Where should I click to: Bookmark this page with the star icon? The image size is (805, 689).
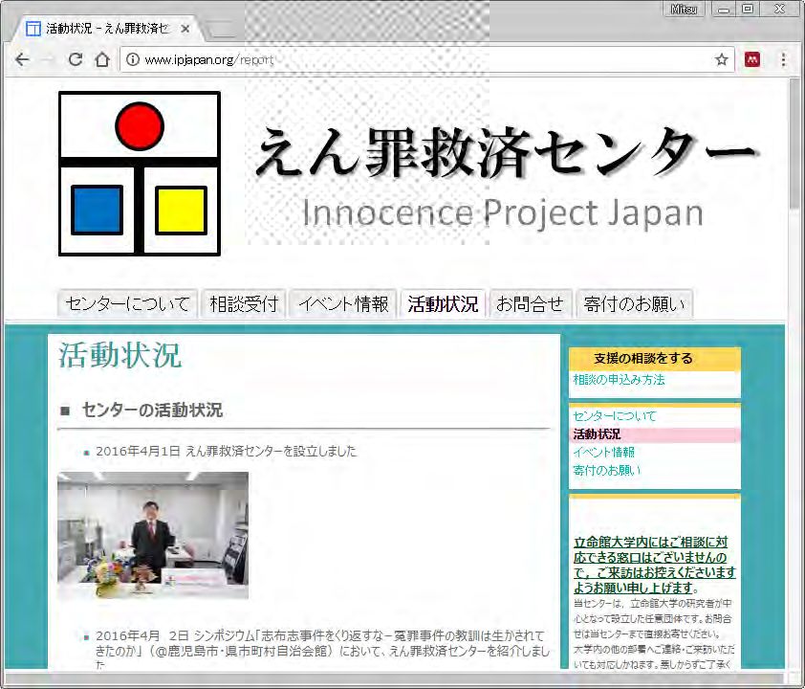click(x=721, y=60)
